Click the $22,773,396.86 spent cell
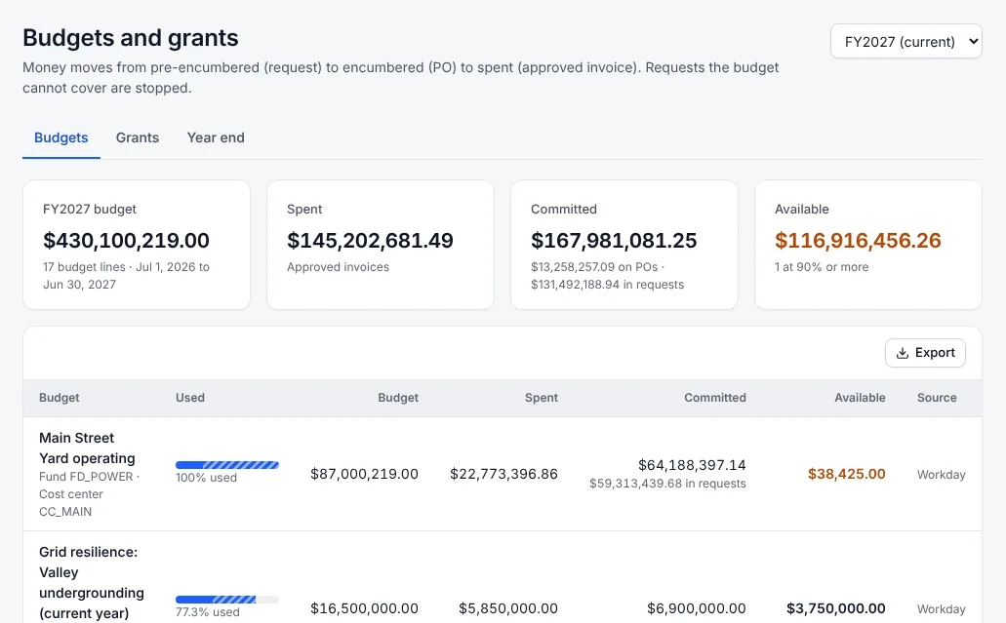The image size is (1006, 623). tap(503, 474)
